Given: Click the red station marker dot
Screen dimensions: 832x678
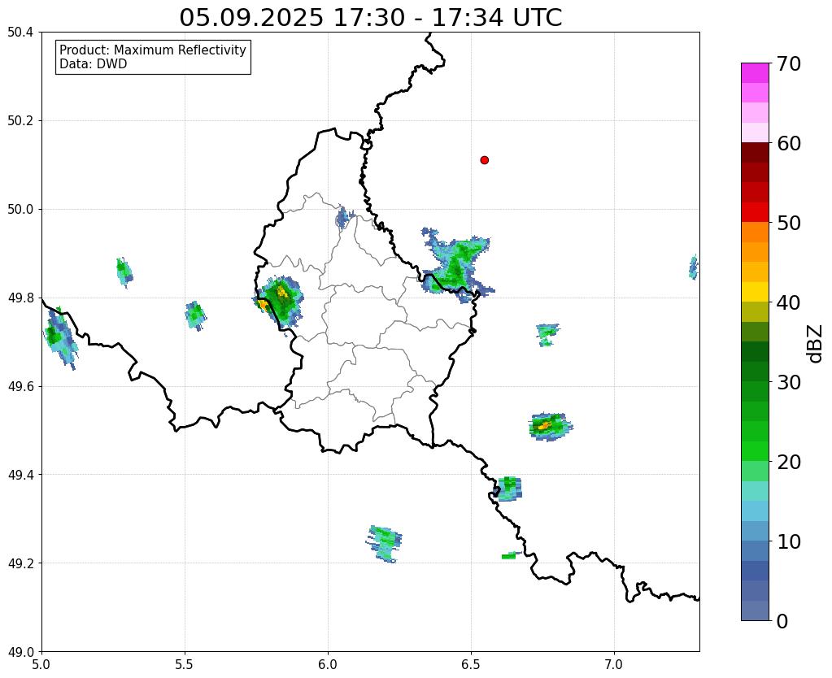Looking at the screenshot, I should [484, 160].
